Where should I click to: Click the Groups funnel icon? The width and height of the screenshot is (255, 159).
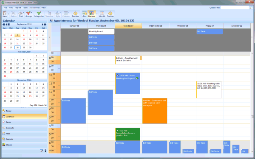(28, 14)
